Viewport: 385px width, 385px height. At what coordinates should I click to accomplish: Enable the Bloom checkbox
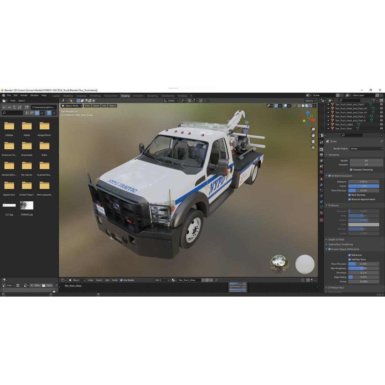click(x=329, y=206)
